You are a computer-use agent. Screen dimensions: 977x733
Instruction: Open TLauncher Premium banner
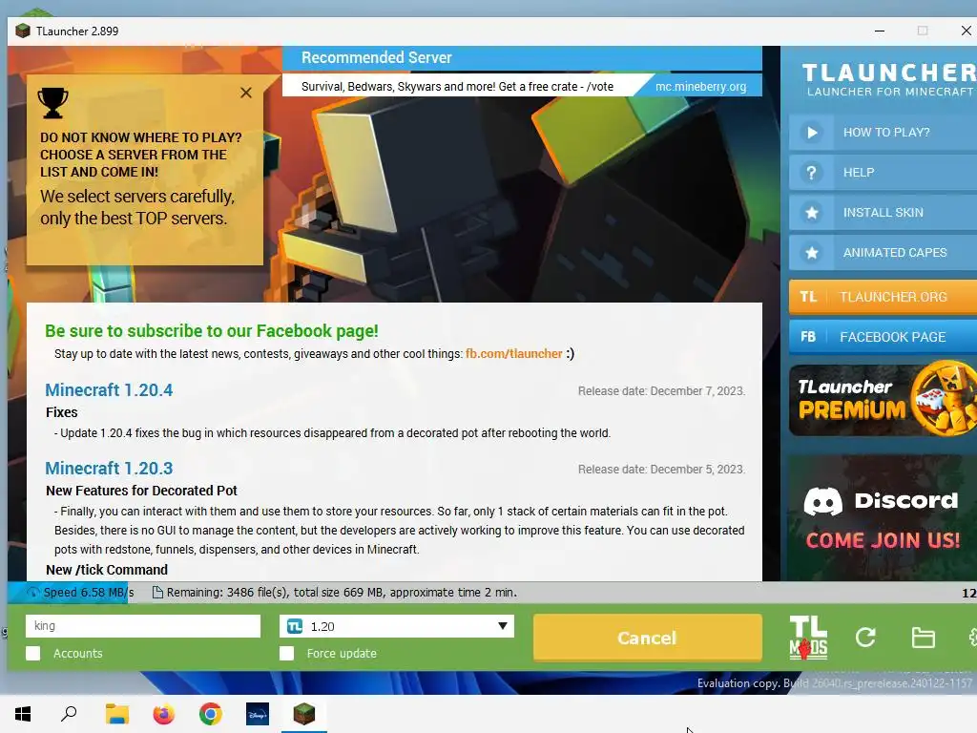coord(883,400)
